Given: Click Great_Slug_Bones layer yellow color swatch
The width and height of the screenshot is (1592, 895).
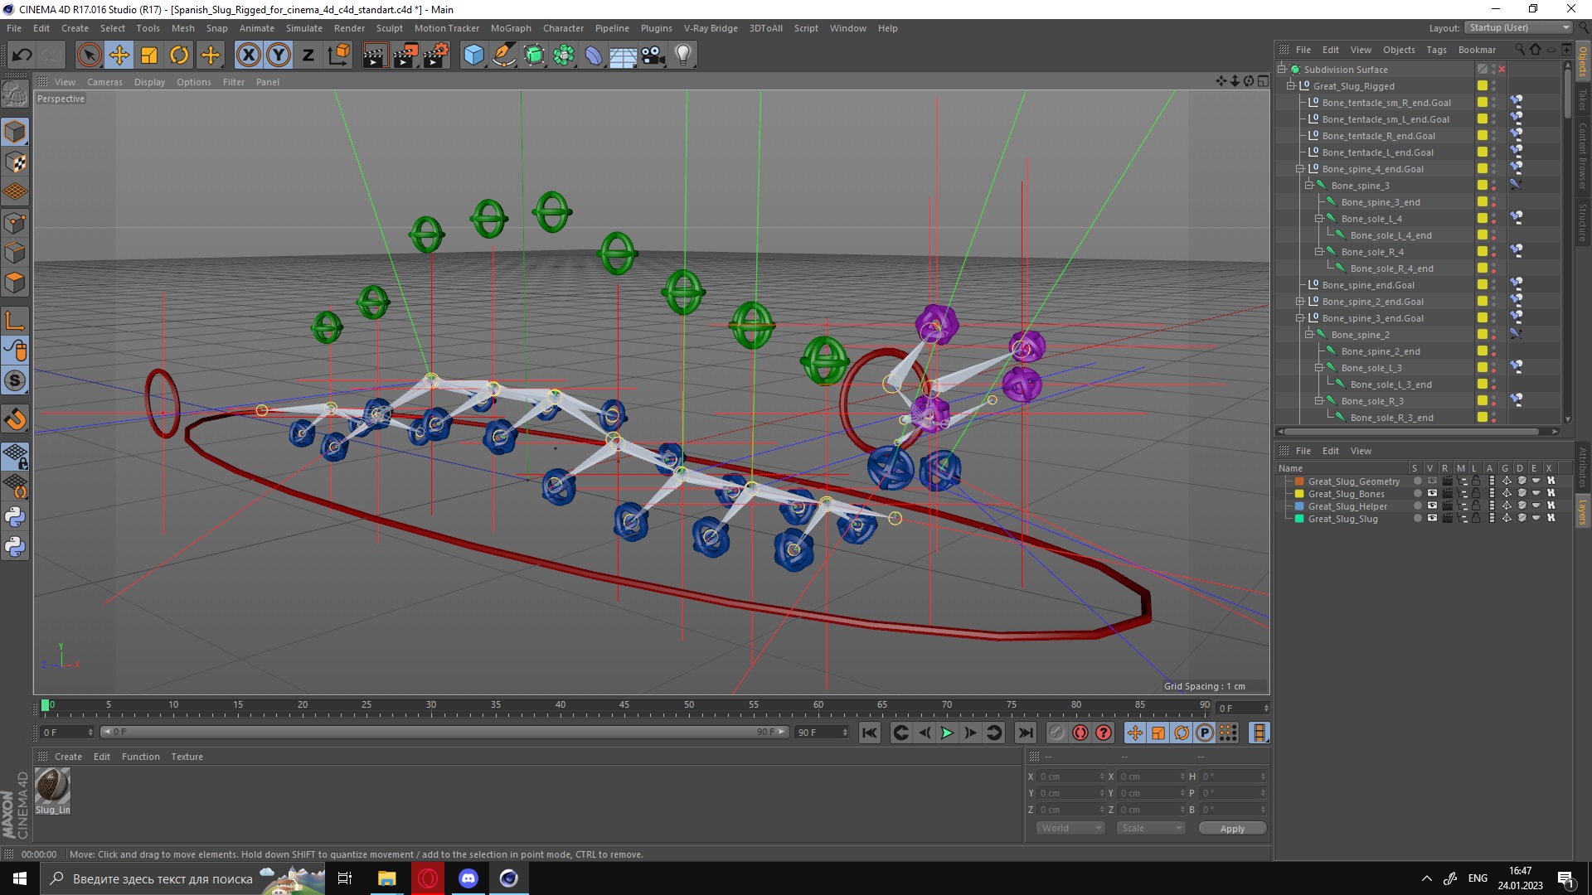Looking at the screenshot, I should click(1299, 494).
